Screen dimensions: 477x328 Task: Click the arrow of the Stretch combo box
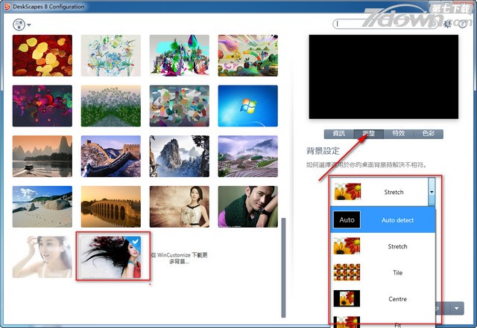pos(432,192)
